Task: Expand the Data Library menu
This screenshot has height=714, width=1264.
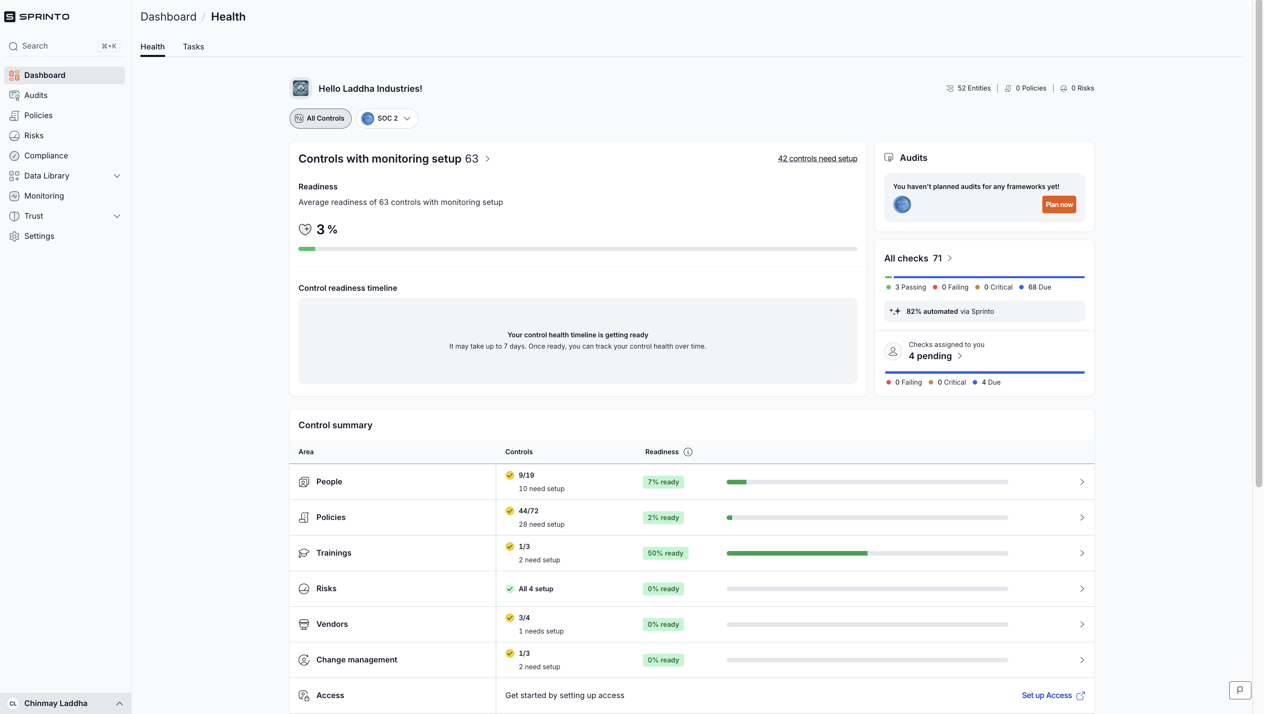Action: (117, 176)
